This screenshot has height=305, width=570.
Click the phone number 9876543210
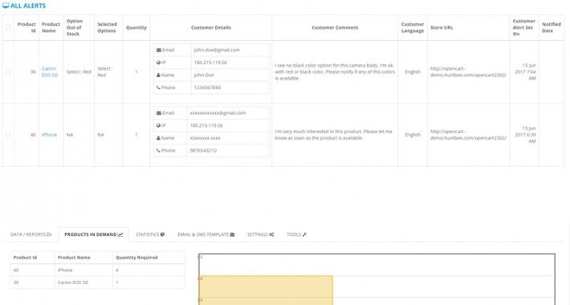point(203,151)
